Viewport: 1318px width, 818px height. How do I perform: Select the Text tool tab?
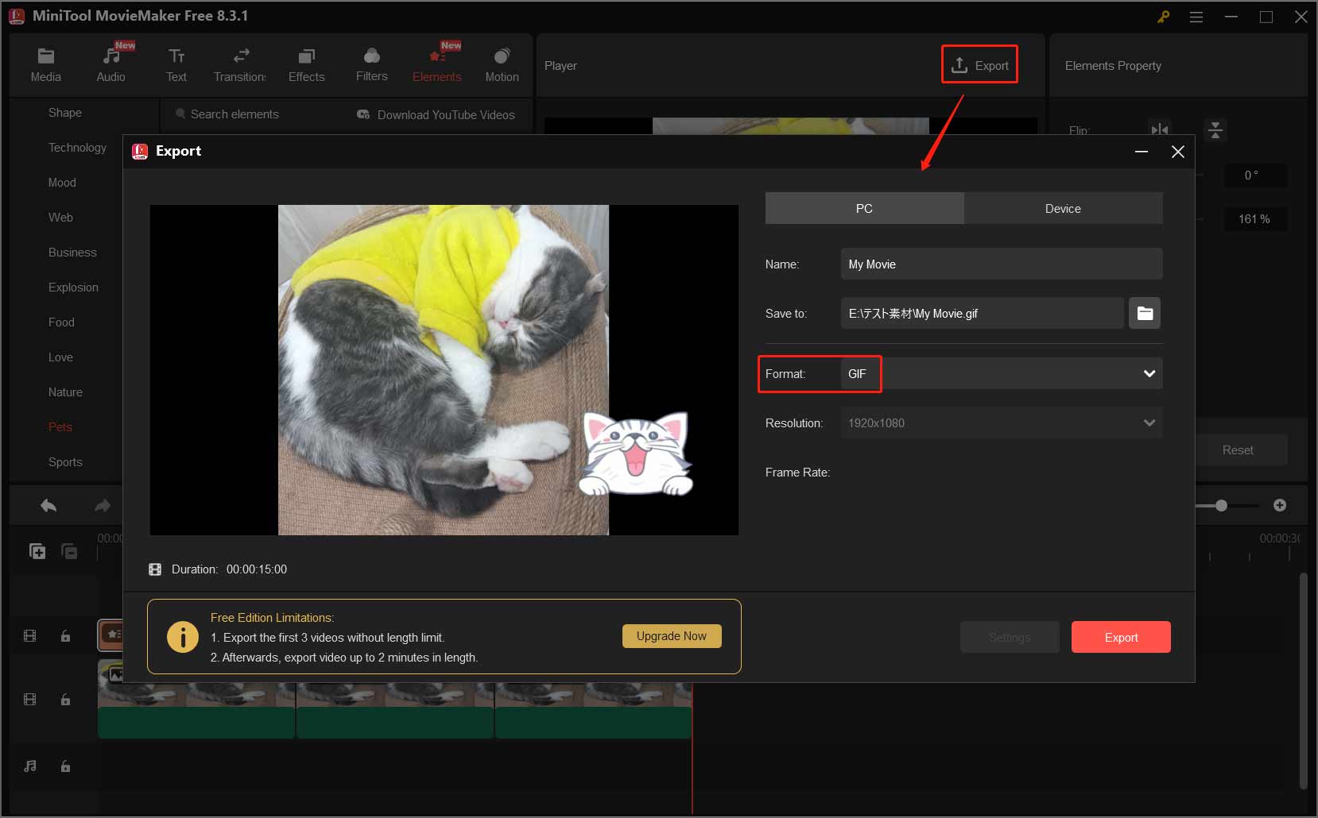click(x=176, y=64)
